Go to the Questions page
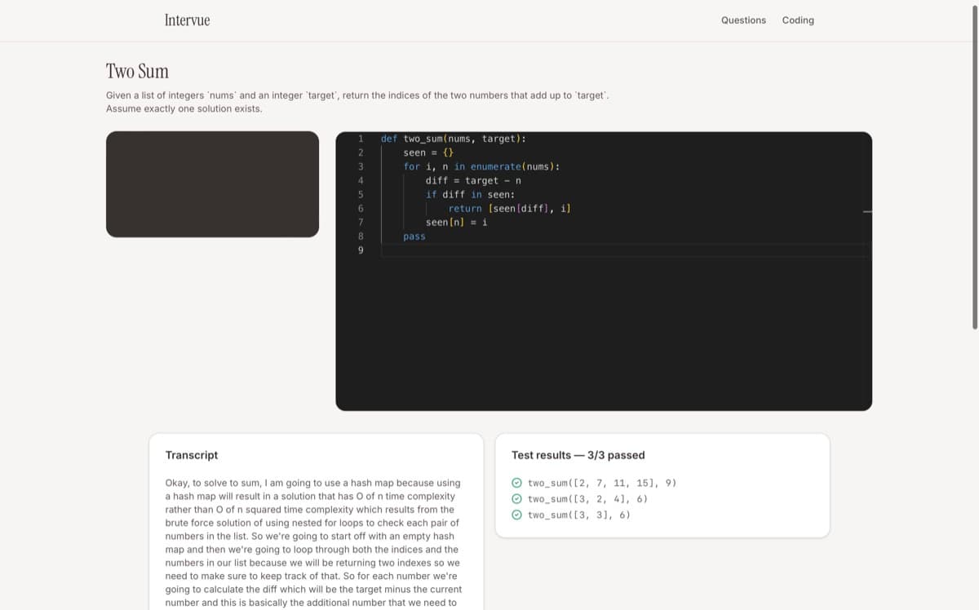Screen dimensions: 979x610 coord(743,20)
